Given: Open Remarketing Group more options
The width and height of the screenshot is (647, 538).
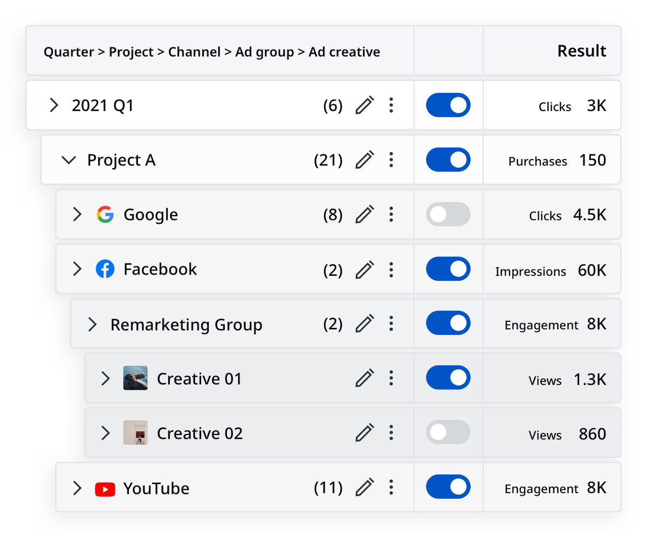Looking at the screenshot, I should coord(391,323).
